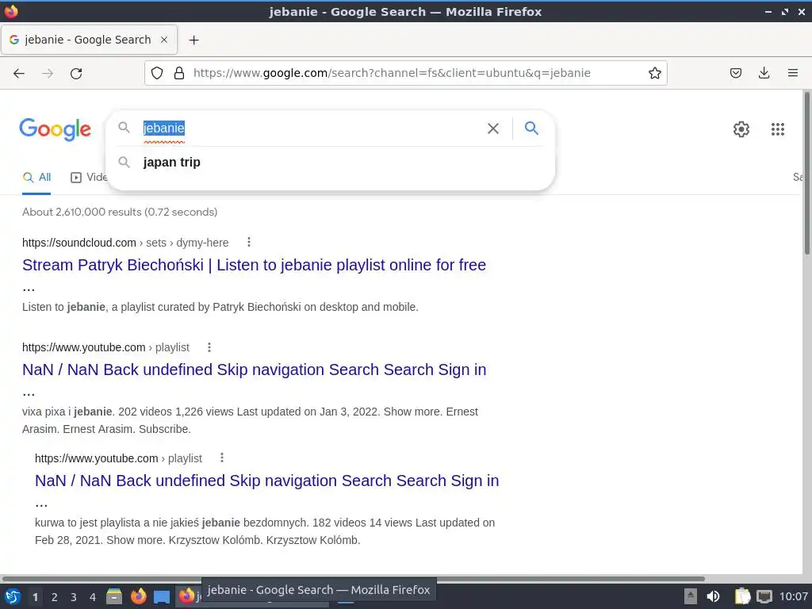Click snippet text 'vixa pixa i jebanie'
This screenshot has height=609, width=812.
[67, 412]
